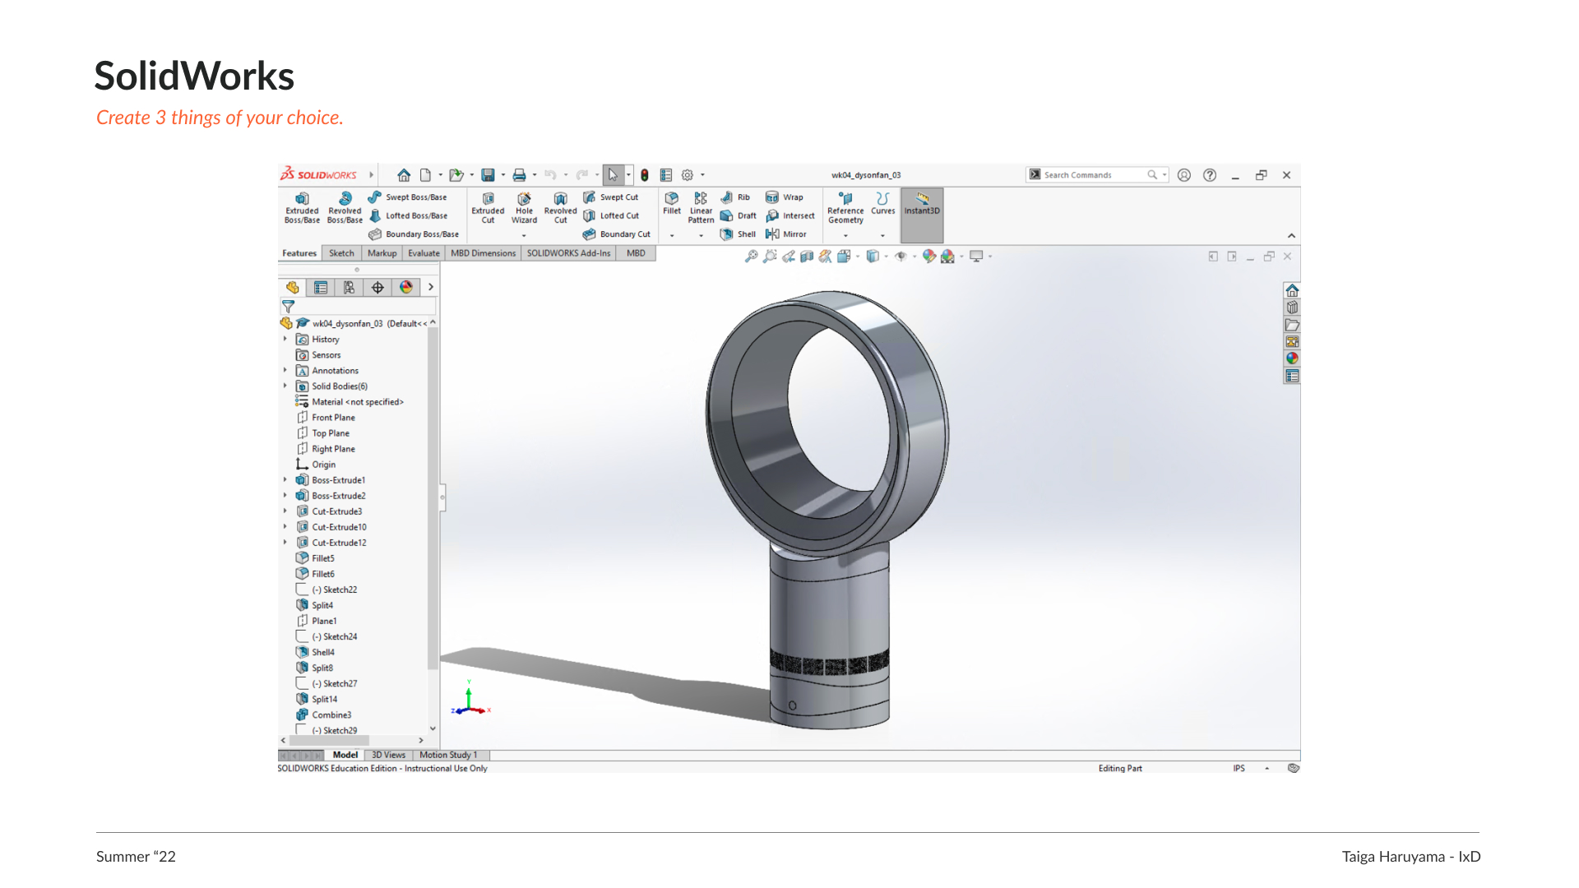Click the Edit Appearance color sphere icon

tap(929, 257)
